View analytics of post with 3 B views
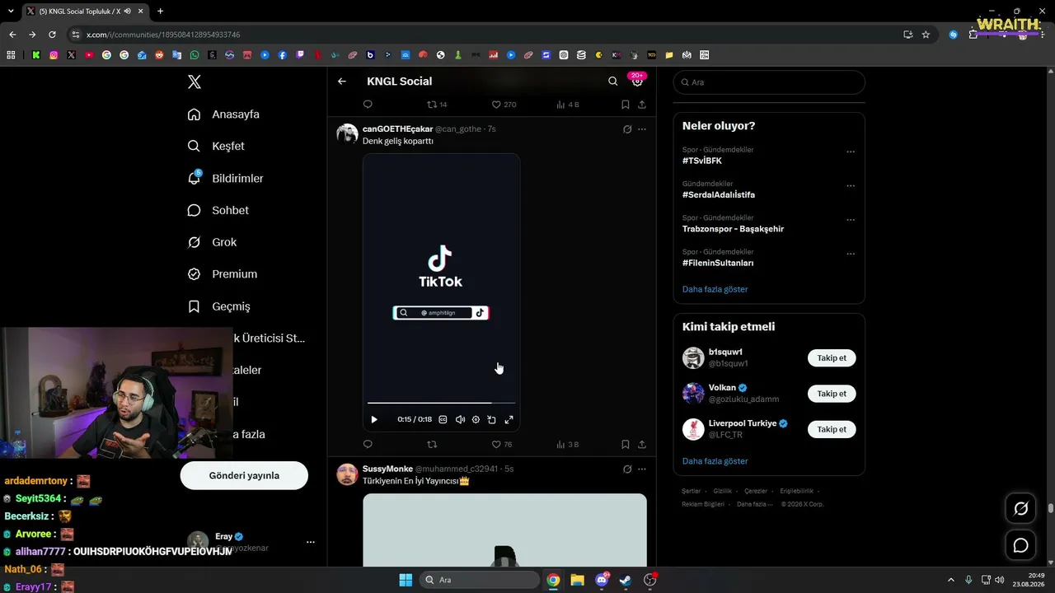Screen dimensions: 1055x593 tap(568, 444)
